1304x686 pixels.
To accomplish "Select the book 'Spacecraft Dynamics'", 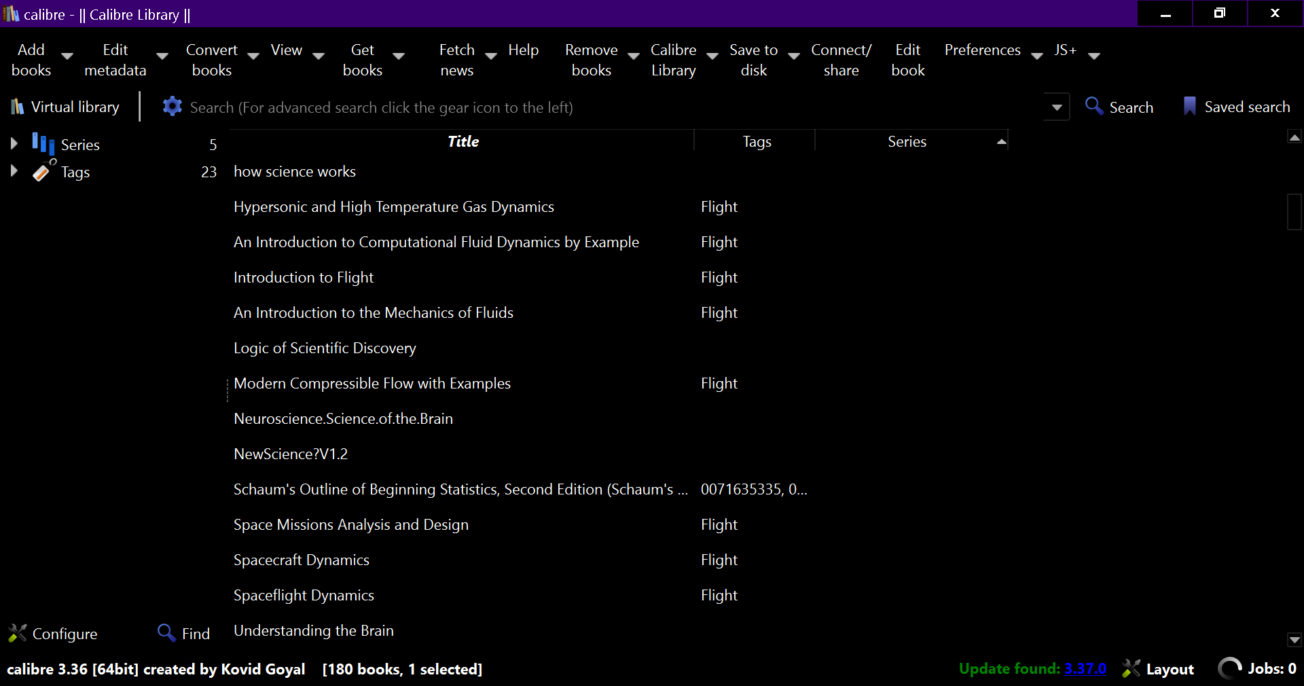I will click(x=302, y=560).
